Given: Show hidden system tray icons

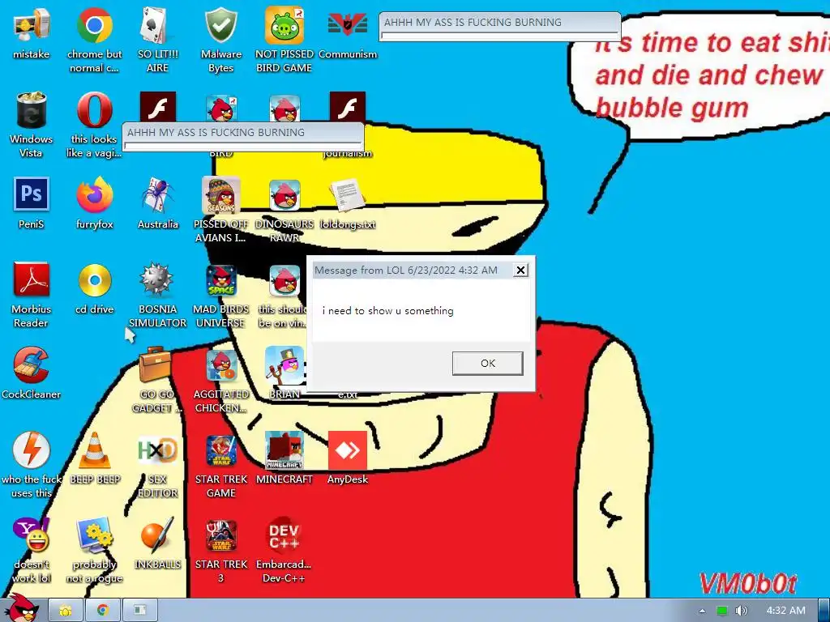Looking at the screenshot, I should coord(702,611).
